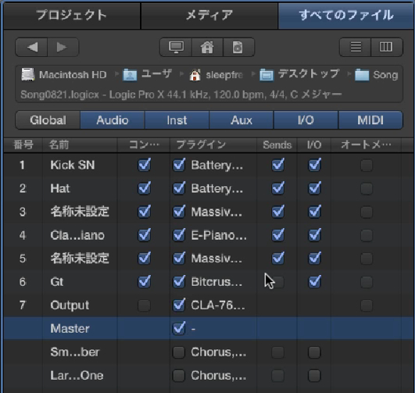Click the 番号 column header
The image size is (415, 393).
tap(23, 145)
